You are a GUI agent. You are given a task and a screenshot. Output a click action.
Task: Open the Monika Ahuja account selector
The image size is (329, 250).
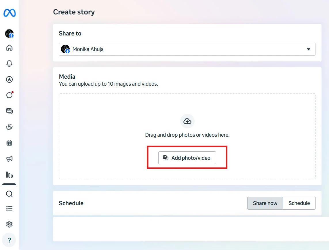[x=187, y=49]
